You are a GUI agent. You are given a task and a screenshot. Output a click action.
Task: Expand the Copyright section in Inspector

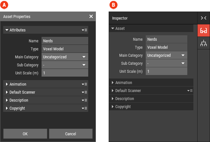click(x=113, y=107)
